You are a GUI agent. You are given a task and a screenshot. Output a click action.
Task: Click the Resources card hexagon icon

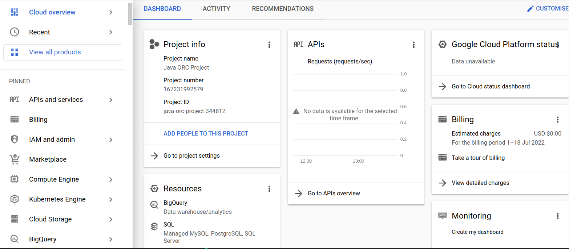(154, 188)
